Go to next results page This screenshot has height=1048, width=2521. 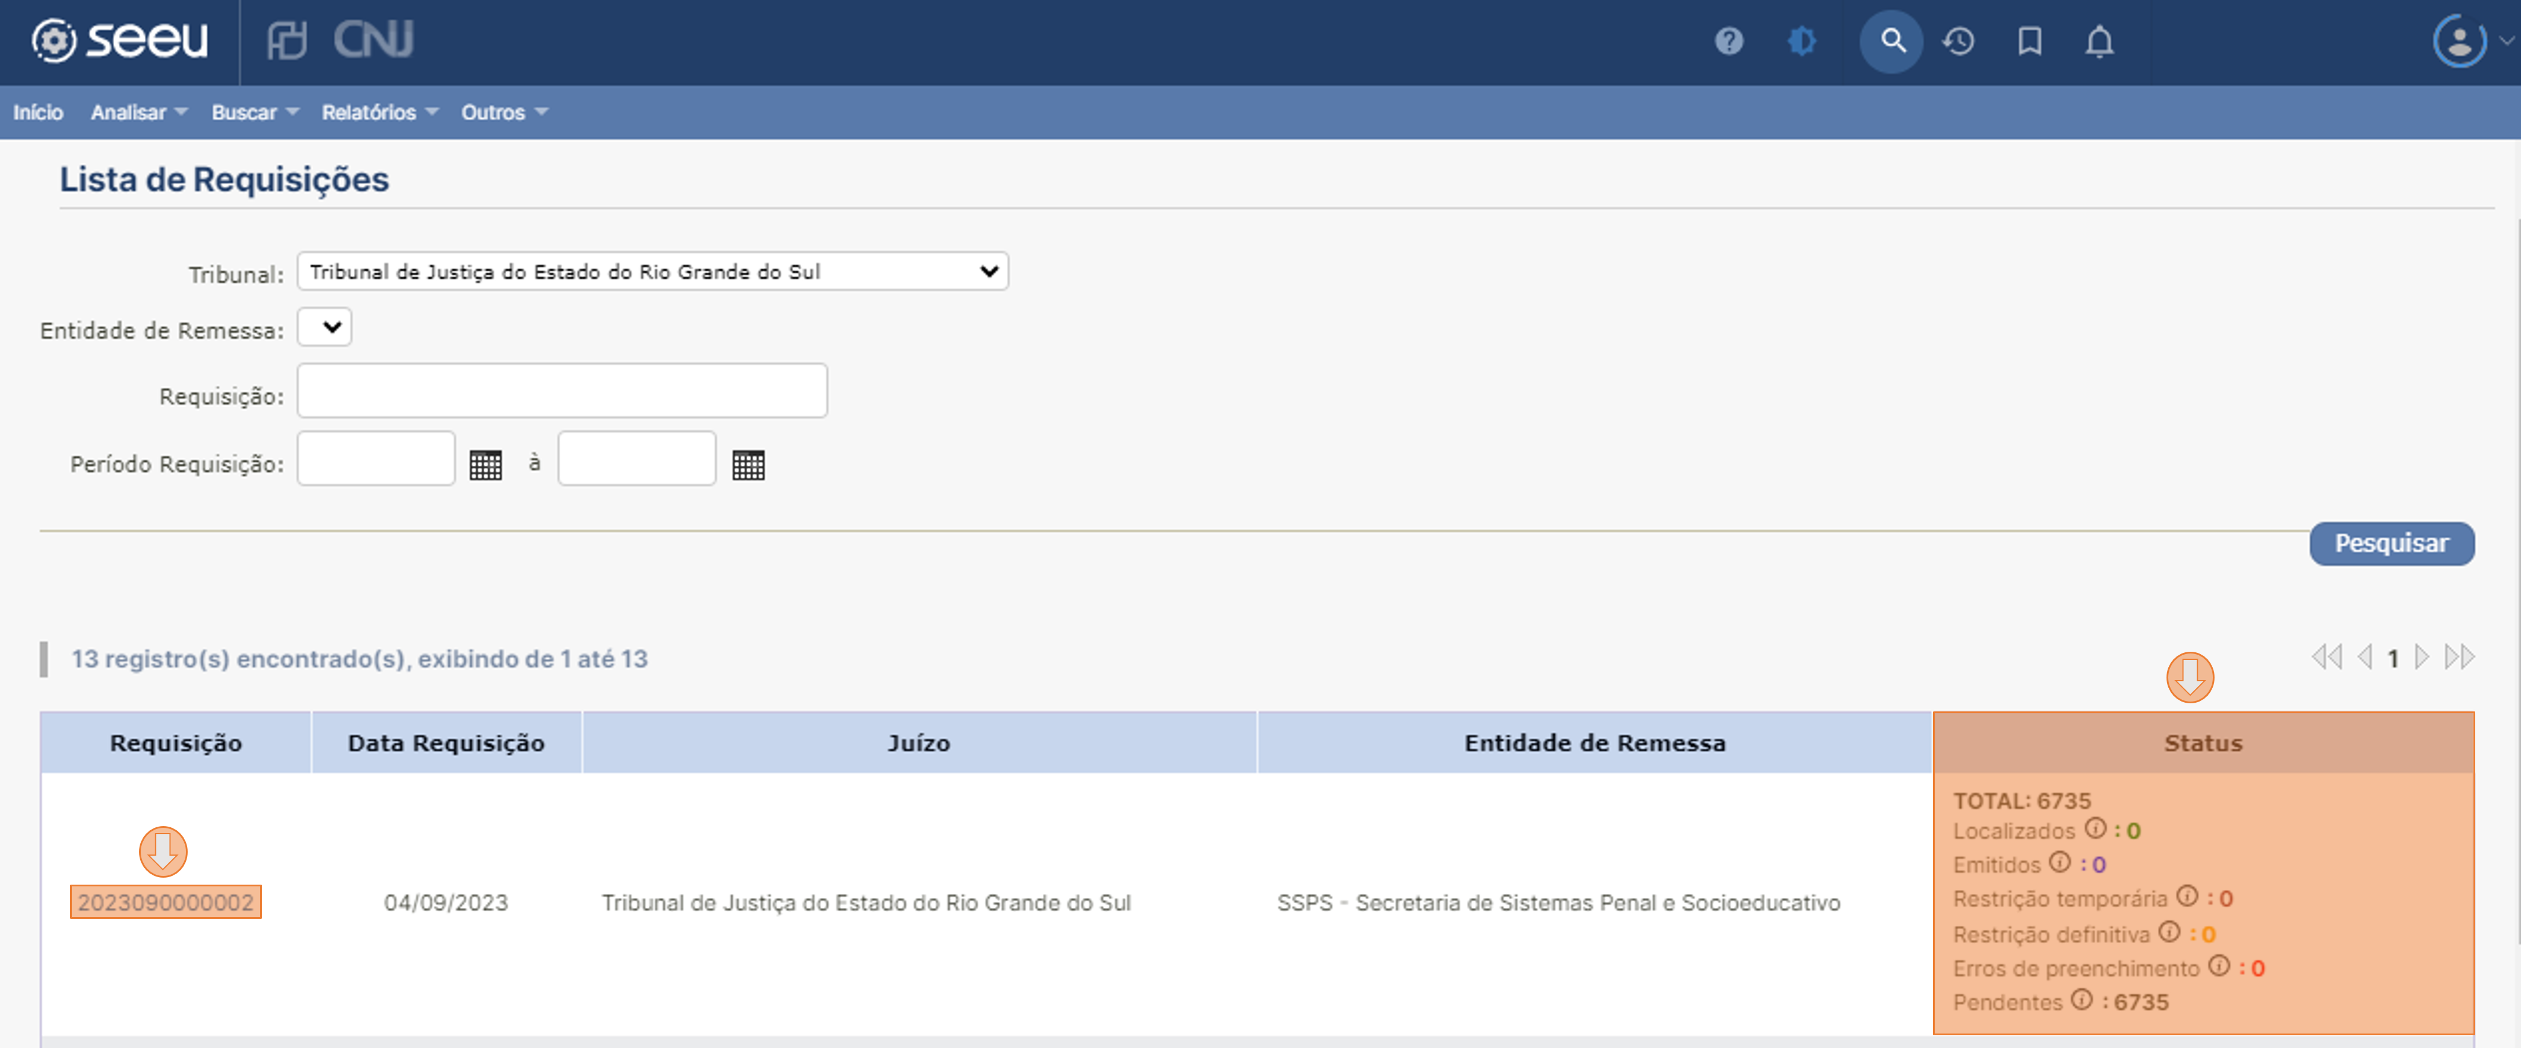pos(2422,656)
